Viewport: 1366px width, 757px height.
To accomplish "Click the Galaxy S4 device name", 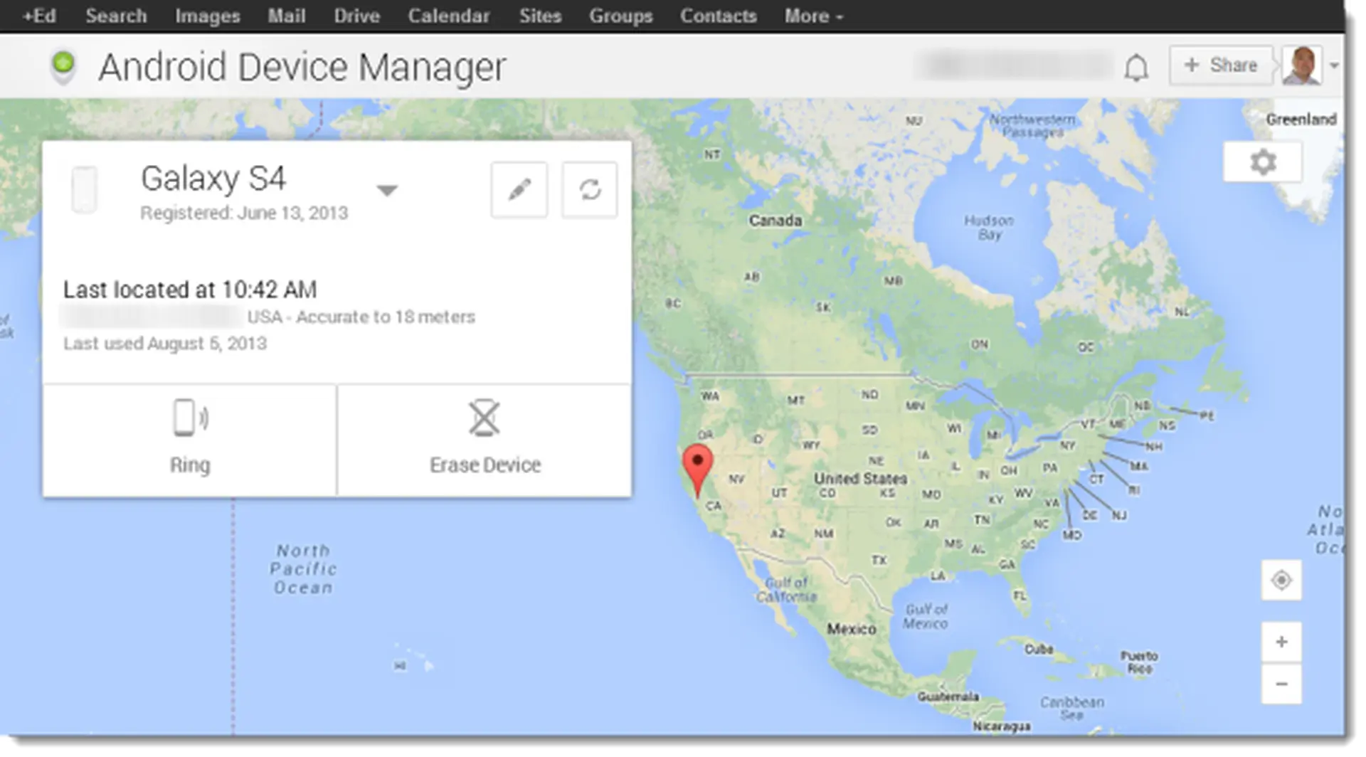I will (213, 179).
